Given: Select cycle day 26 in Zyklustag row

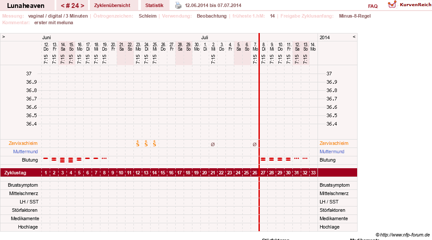Looking at the screenshot, I should [x=255, y=173].
